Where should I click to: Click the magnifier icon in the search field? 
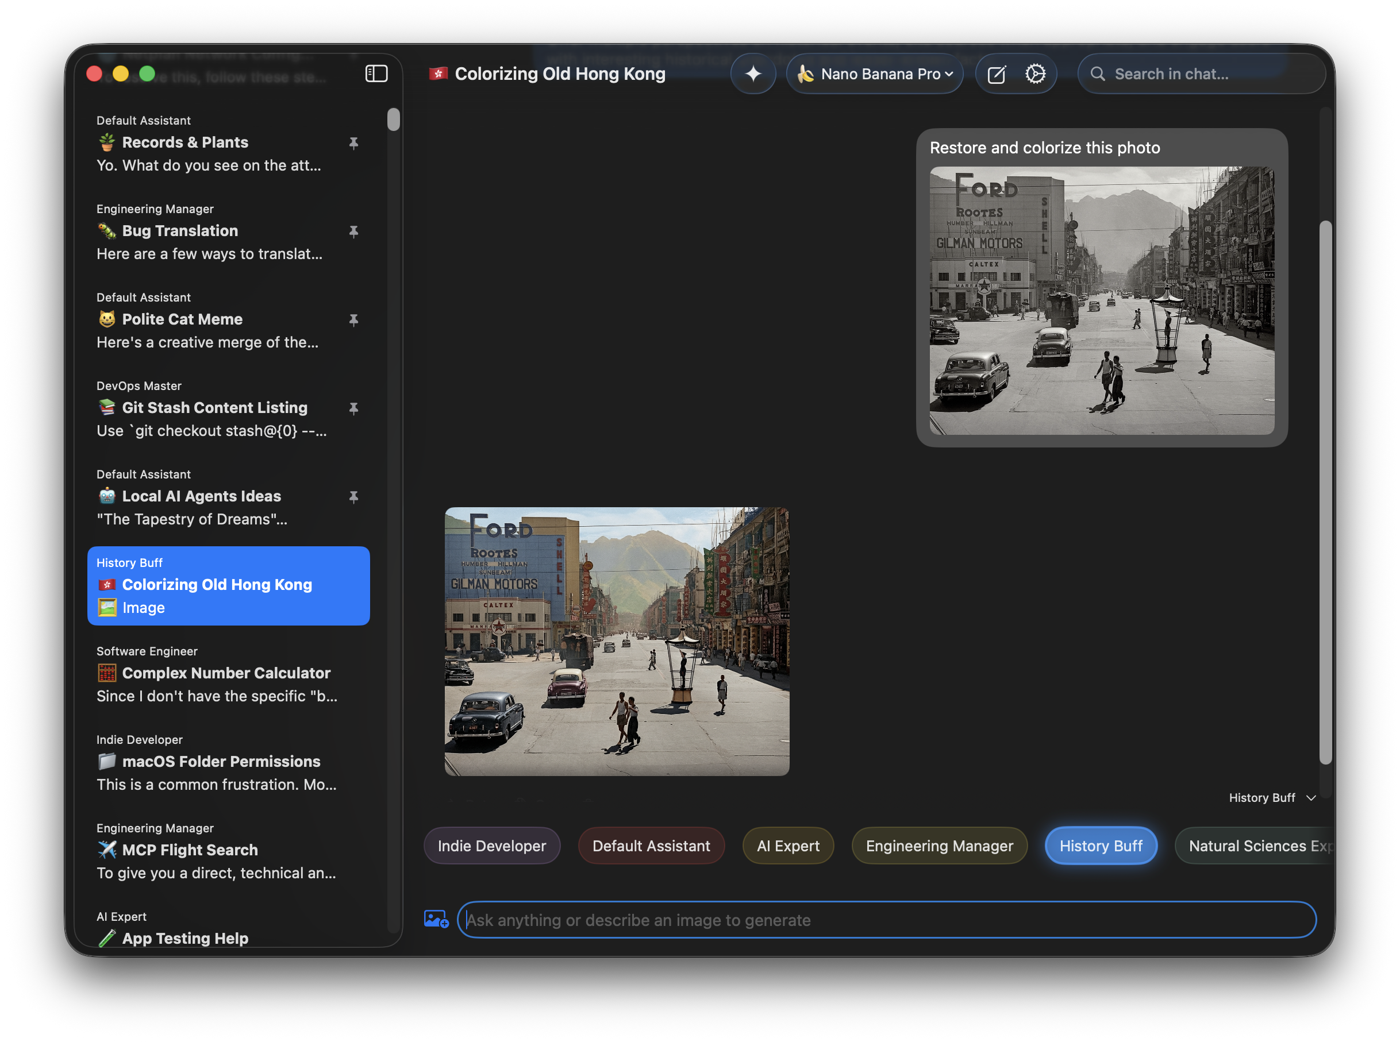[1098, 74]
